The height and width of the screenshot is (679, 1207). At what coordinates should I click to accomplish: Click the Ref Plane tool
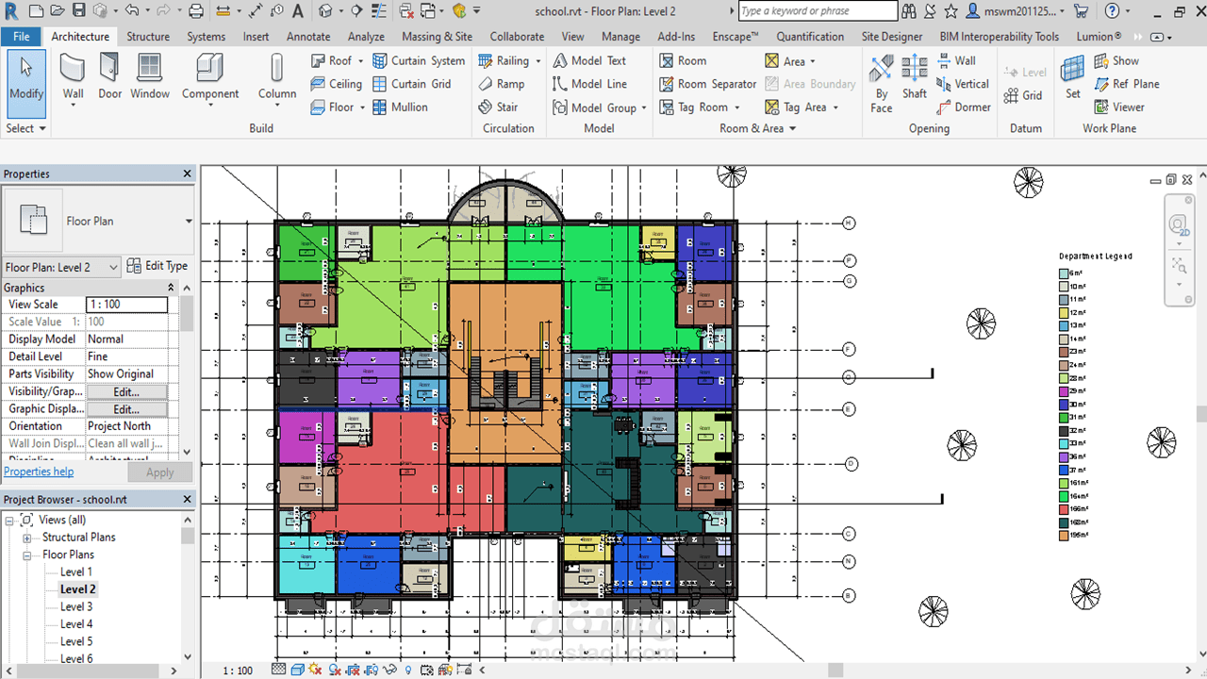1127,84
